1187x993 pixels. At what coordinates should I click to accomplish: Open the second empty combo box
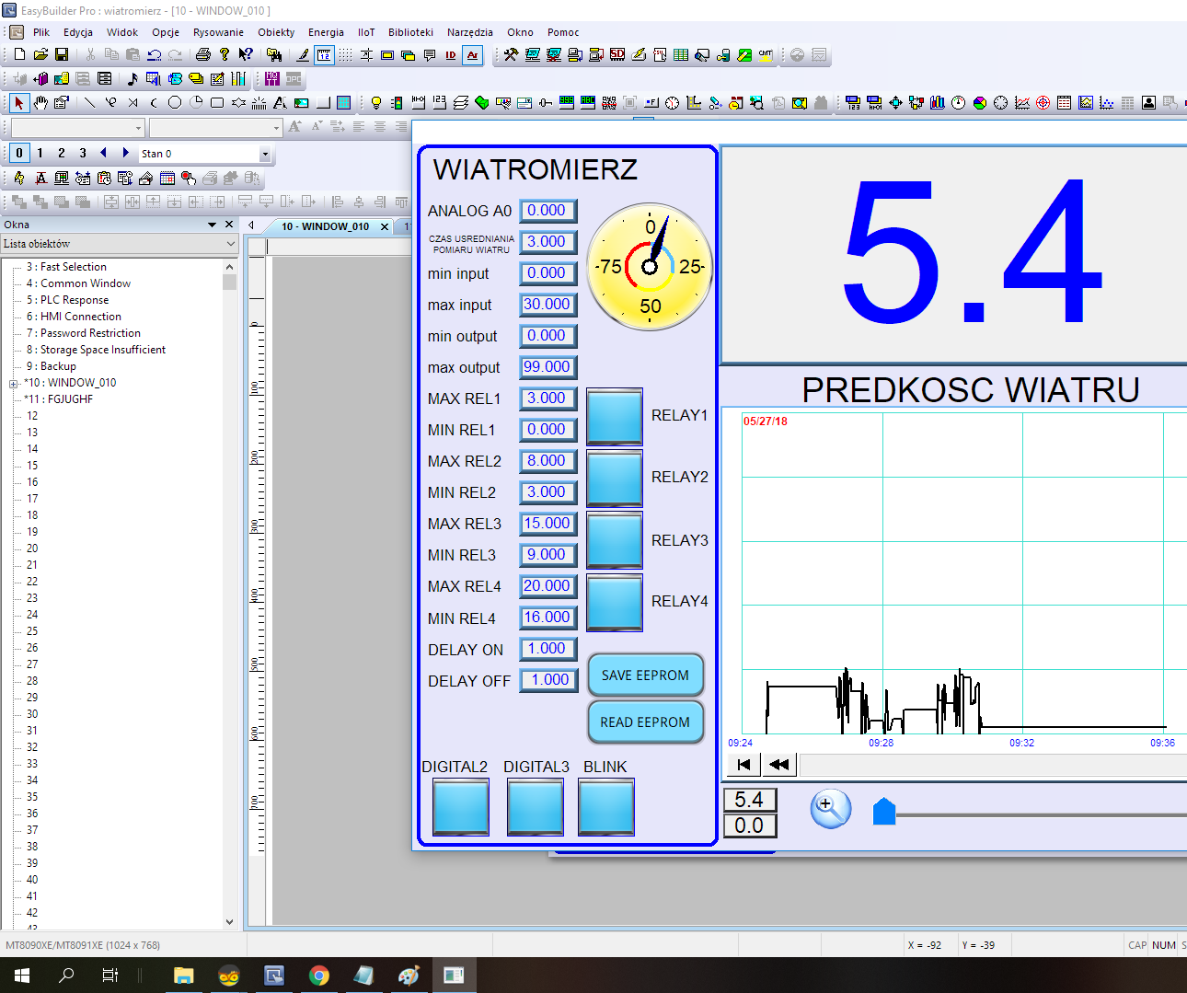tap(277, 127)
